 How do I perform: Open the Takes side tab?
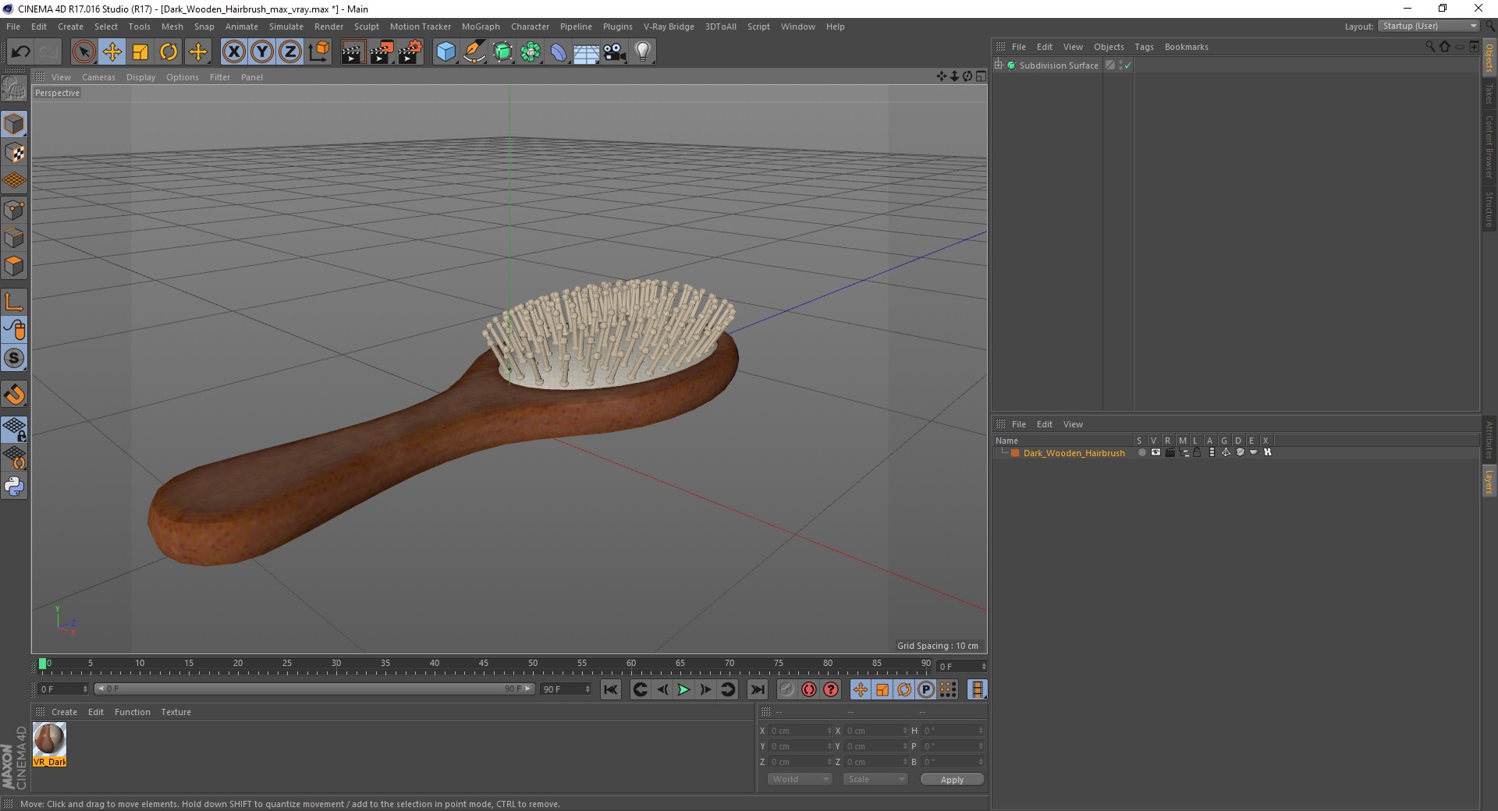pos(1489,93)
